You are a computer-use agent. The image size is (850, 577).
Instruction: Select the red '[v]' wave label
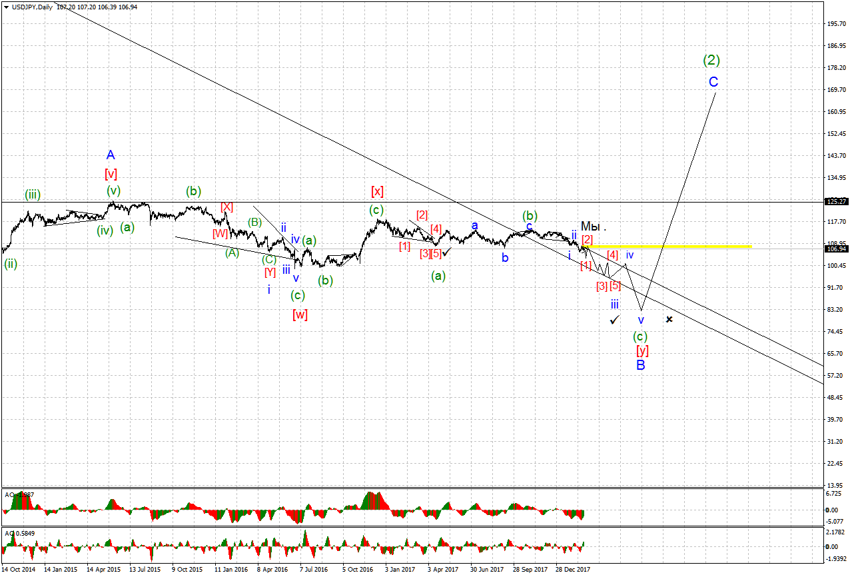111,174
